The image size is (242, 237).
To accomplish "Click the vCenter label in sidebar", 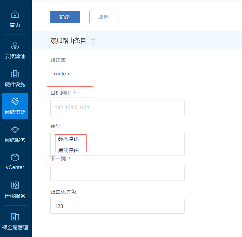I will 15,167.
